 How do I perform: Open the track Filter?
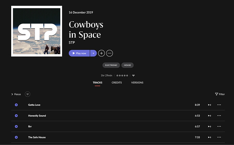click(220, 94)
